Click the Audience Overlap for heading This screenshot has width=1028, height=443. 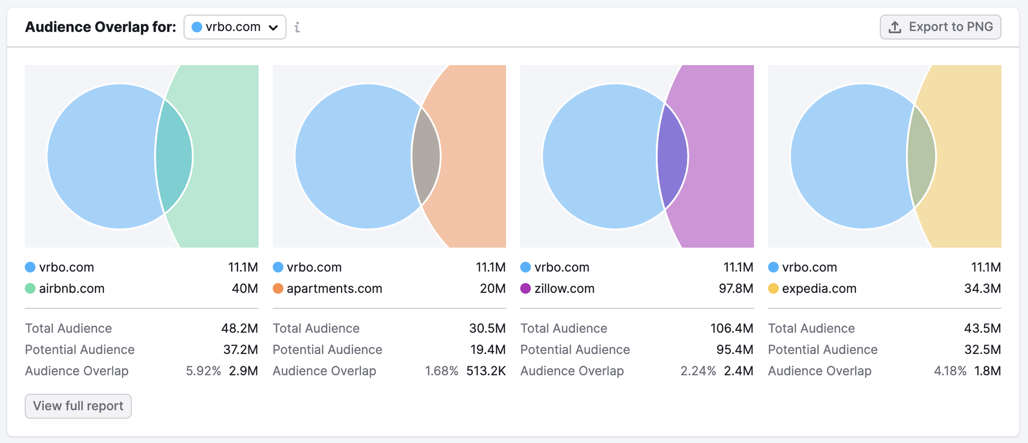click(101, 27)
